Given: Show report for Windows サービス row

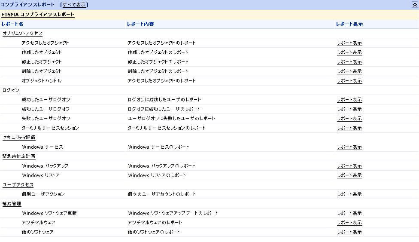Looking at the screenshot, I should [x=349, y=147].
